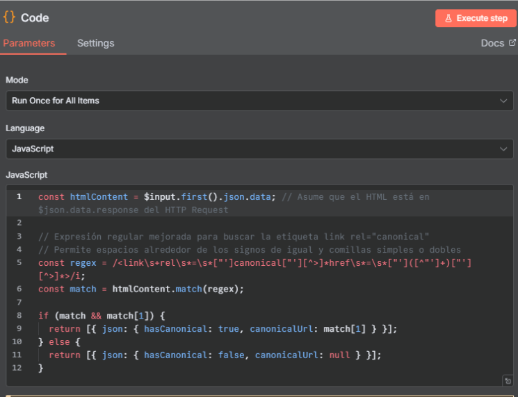Image resolution: width=518 pixels, height=397 pixels.
Task: Click the closing brace on line 12
Action: [x=40, y=368]
